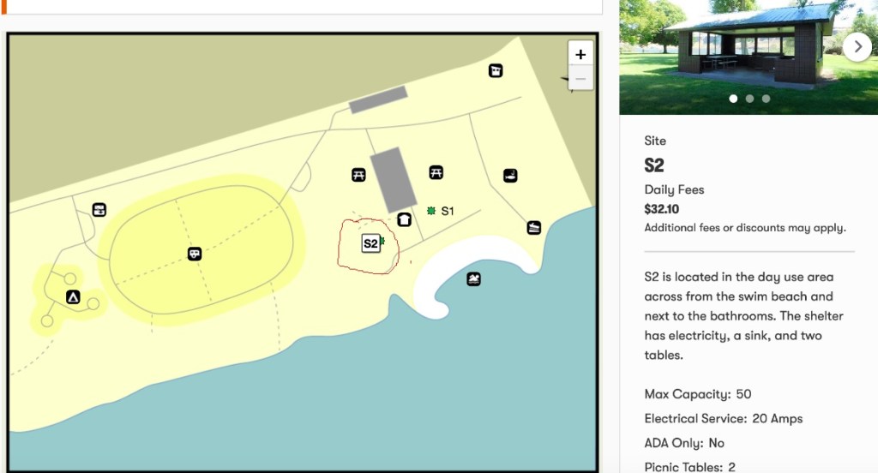Click the icon at the top of the map

pos(496,70)
